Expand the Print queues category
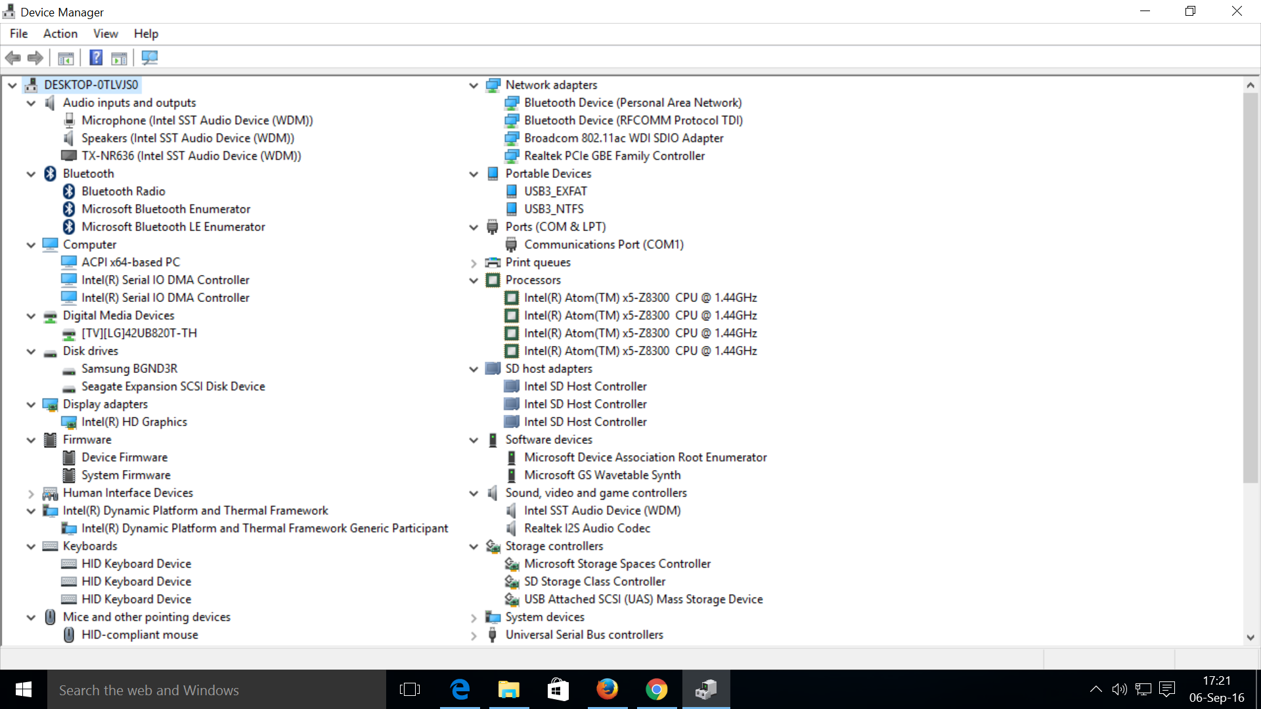 [474, 263]
